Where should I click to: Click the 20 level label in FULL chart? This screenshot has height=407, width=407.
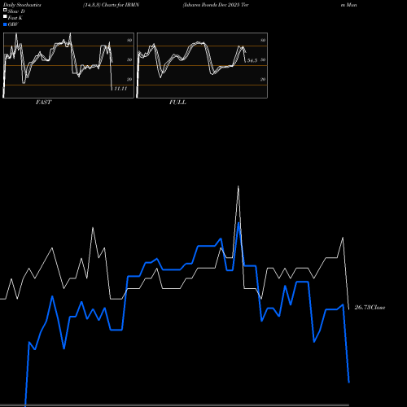point(263,79)
